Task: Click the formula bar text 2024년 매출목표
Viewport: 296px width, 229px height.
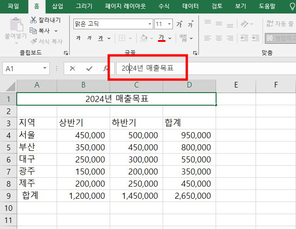Action: coord(148,68)
